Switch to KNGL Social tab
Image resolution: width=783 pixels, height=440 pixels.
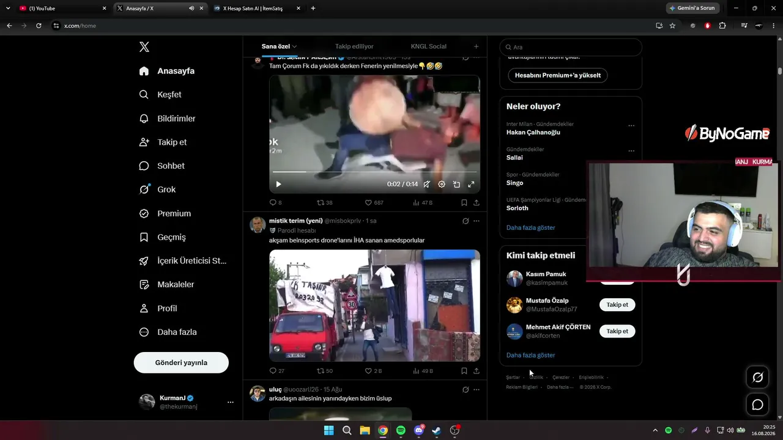[429, 46]
